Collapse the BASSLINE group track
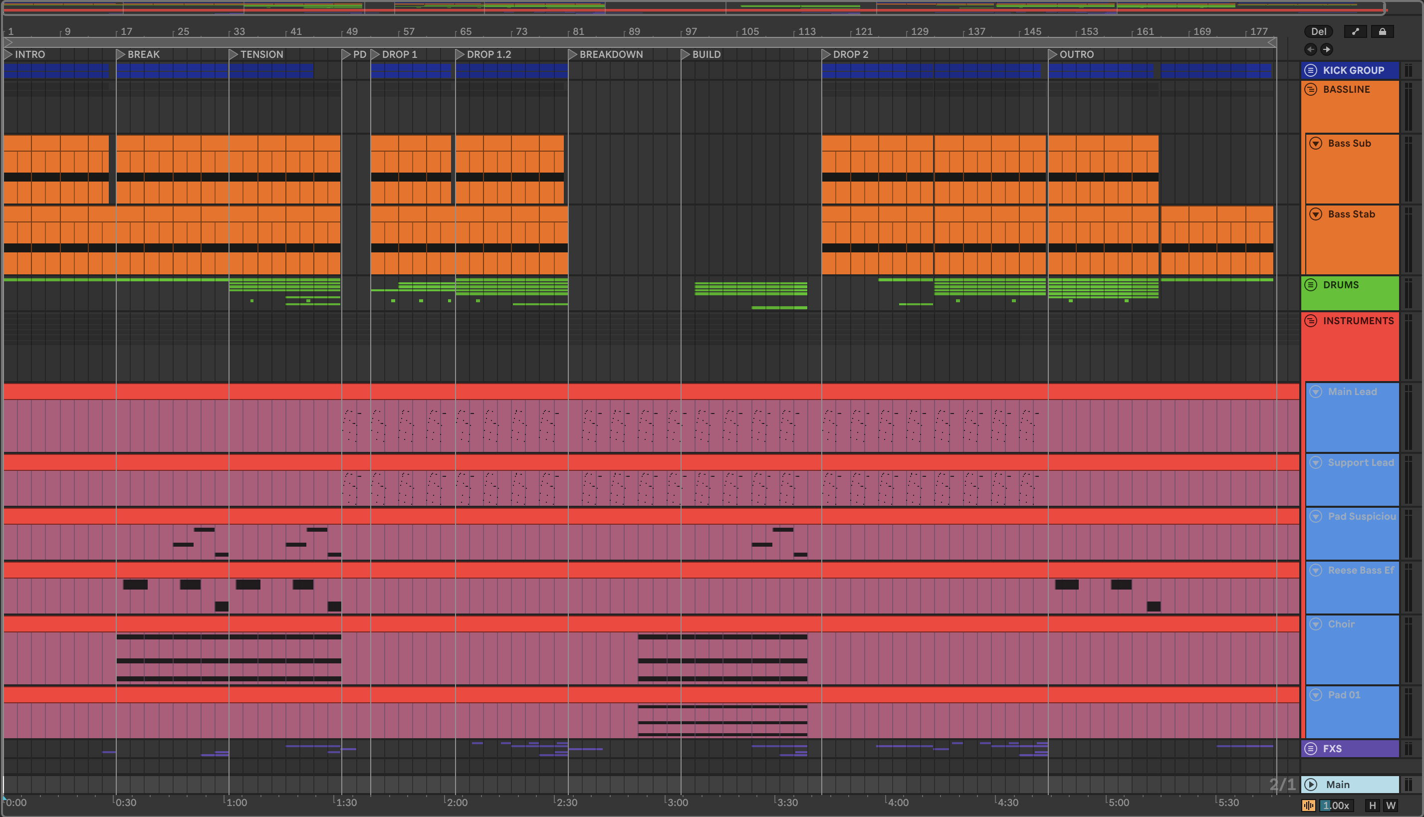Screen dimensions: 1424x817 1311,90
